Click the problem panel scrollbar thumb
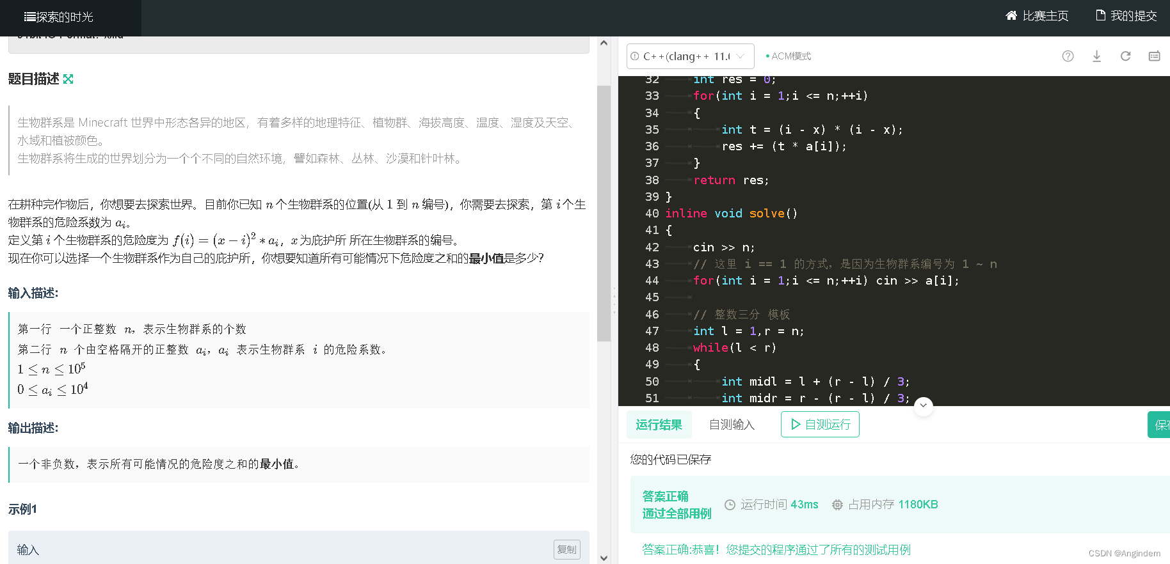Screen dimensions: 1170x564 (x=604, y=213)
